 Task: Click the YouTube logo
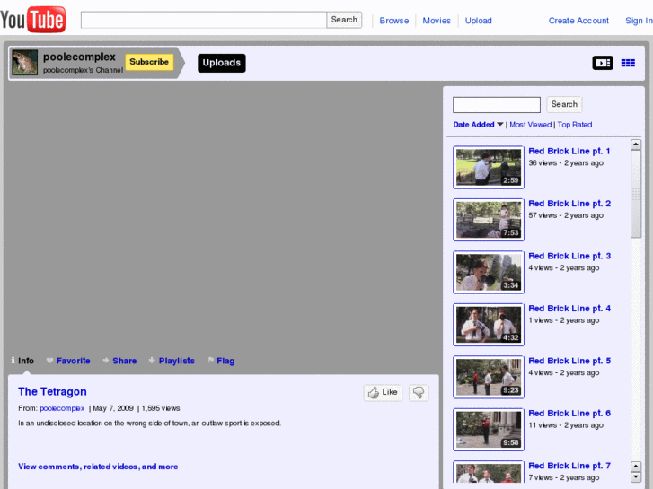point(33,19)
